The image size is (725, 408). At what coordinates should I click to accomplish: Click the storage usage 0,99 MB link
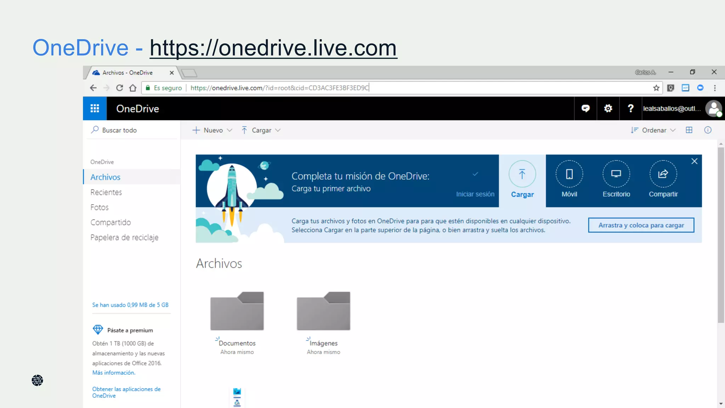tap(130, 305)
